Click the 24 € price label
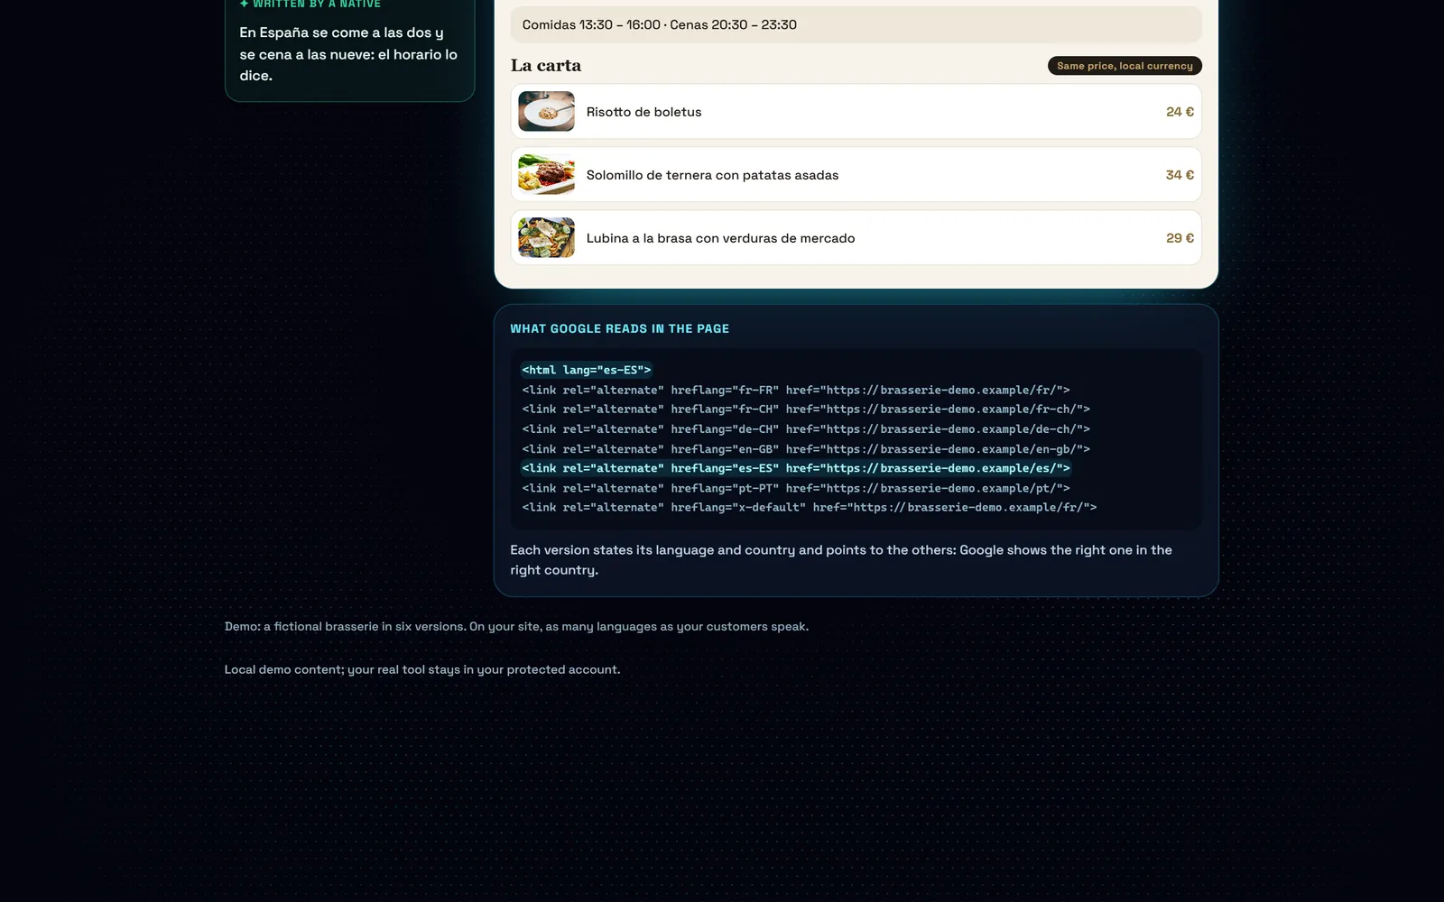The height and width of the screenshot is (902, 1444). 1180,112
